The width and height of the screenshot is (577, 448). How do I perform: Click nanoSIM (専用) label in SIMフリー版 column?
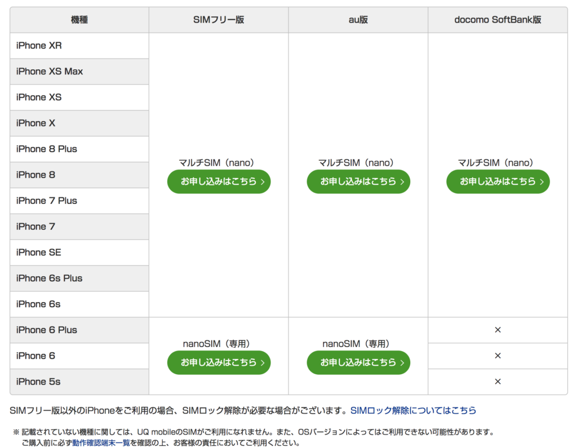point(216,344)
